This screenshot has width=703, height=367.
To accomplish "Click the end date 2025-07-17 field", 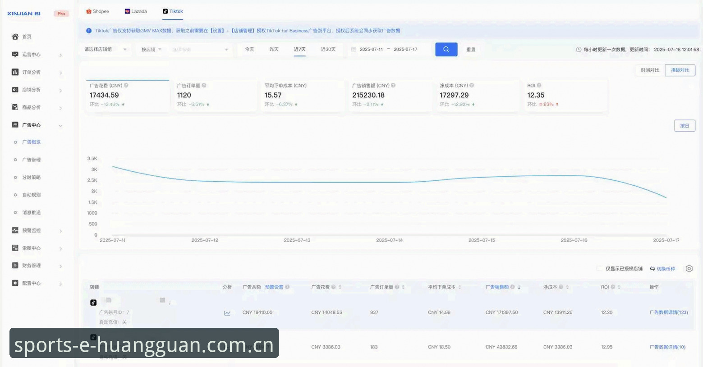I will 405,50.
